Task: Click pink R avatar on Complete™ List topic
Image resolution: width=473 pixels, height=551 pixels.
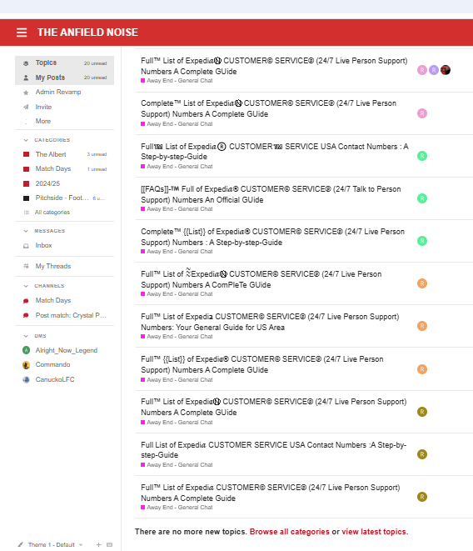Action: tap(422, 113)
